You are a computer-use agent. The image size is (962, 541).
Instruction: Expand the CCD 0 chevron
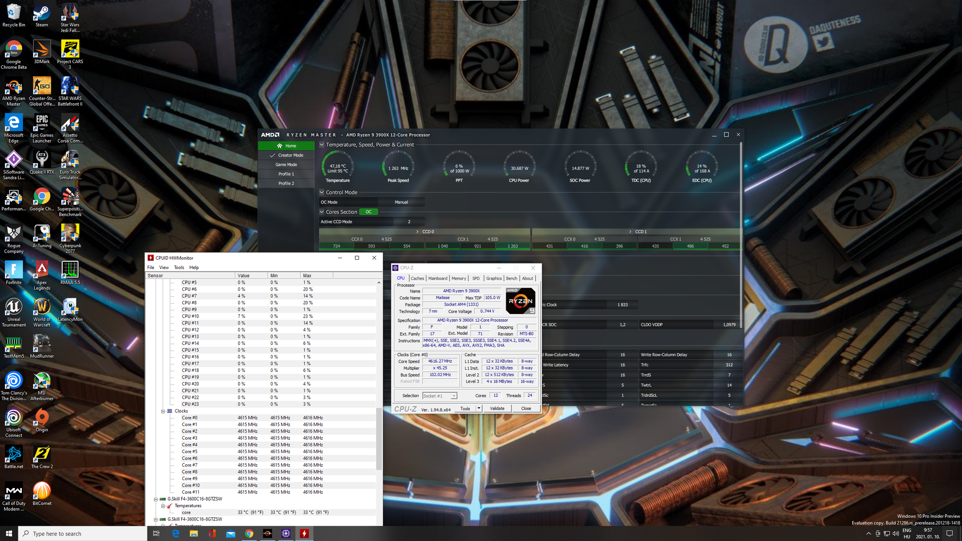coord(417,231)
